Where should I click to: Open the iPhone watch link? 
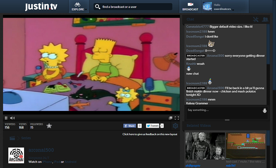click(x=47, y=162)
